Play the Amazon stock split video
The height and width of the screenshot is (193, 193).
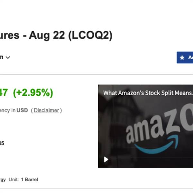pyautogui.click(x=106, y=159)
